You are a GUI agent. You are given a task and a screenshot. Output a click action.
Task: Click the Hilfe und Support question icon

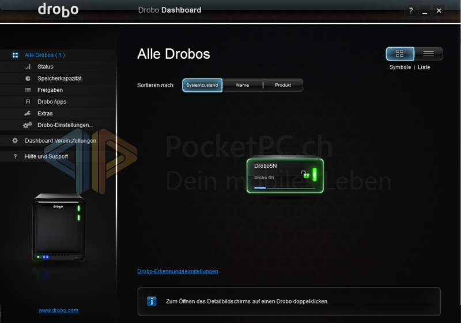[16, 156]
